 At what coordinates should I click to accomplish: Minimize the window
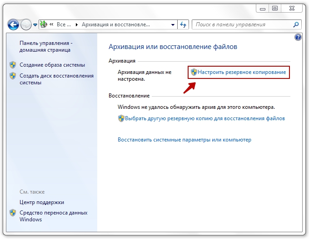tap(263, 9)
